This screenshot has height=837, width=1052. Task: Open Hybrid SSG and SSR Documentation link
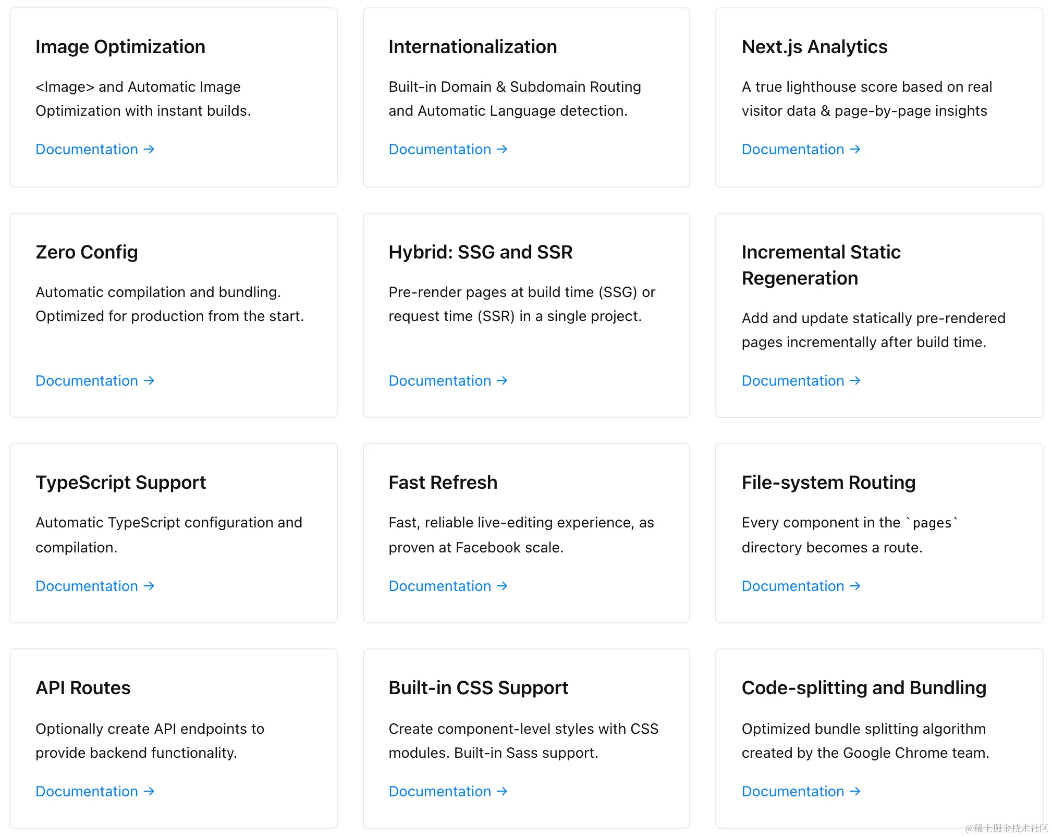[x=440, y=381]
